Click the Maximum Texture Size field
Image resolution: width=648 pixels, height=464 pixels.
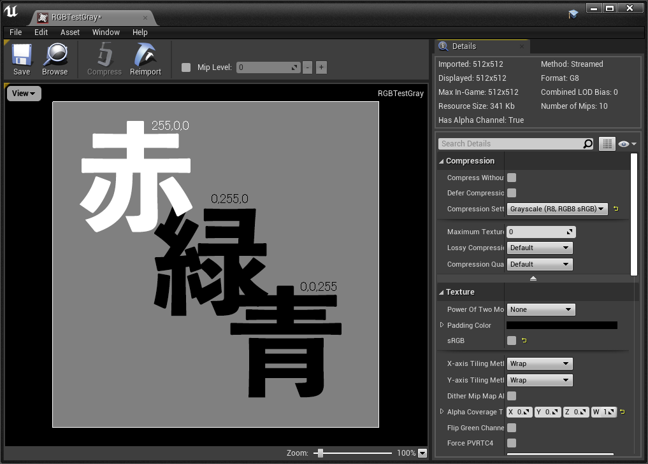[x=541, y=232]
